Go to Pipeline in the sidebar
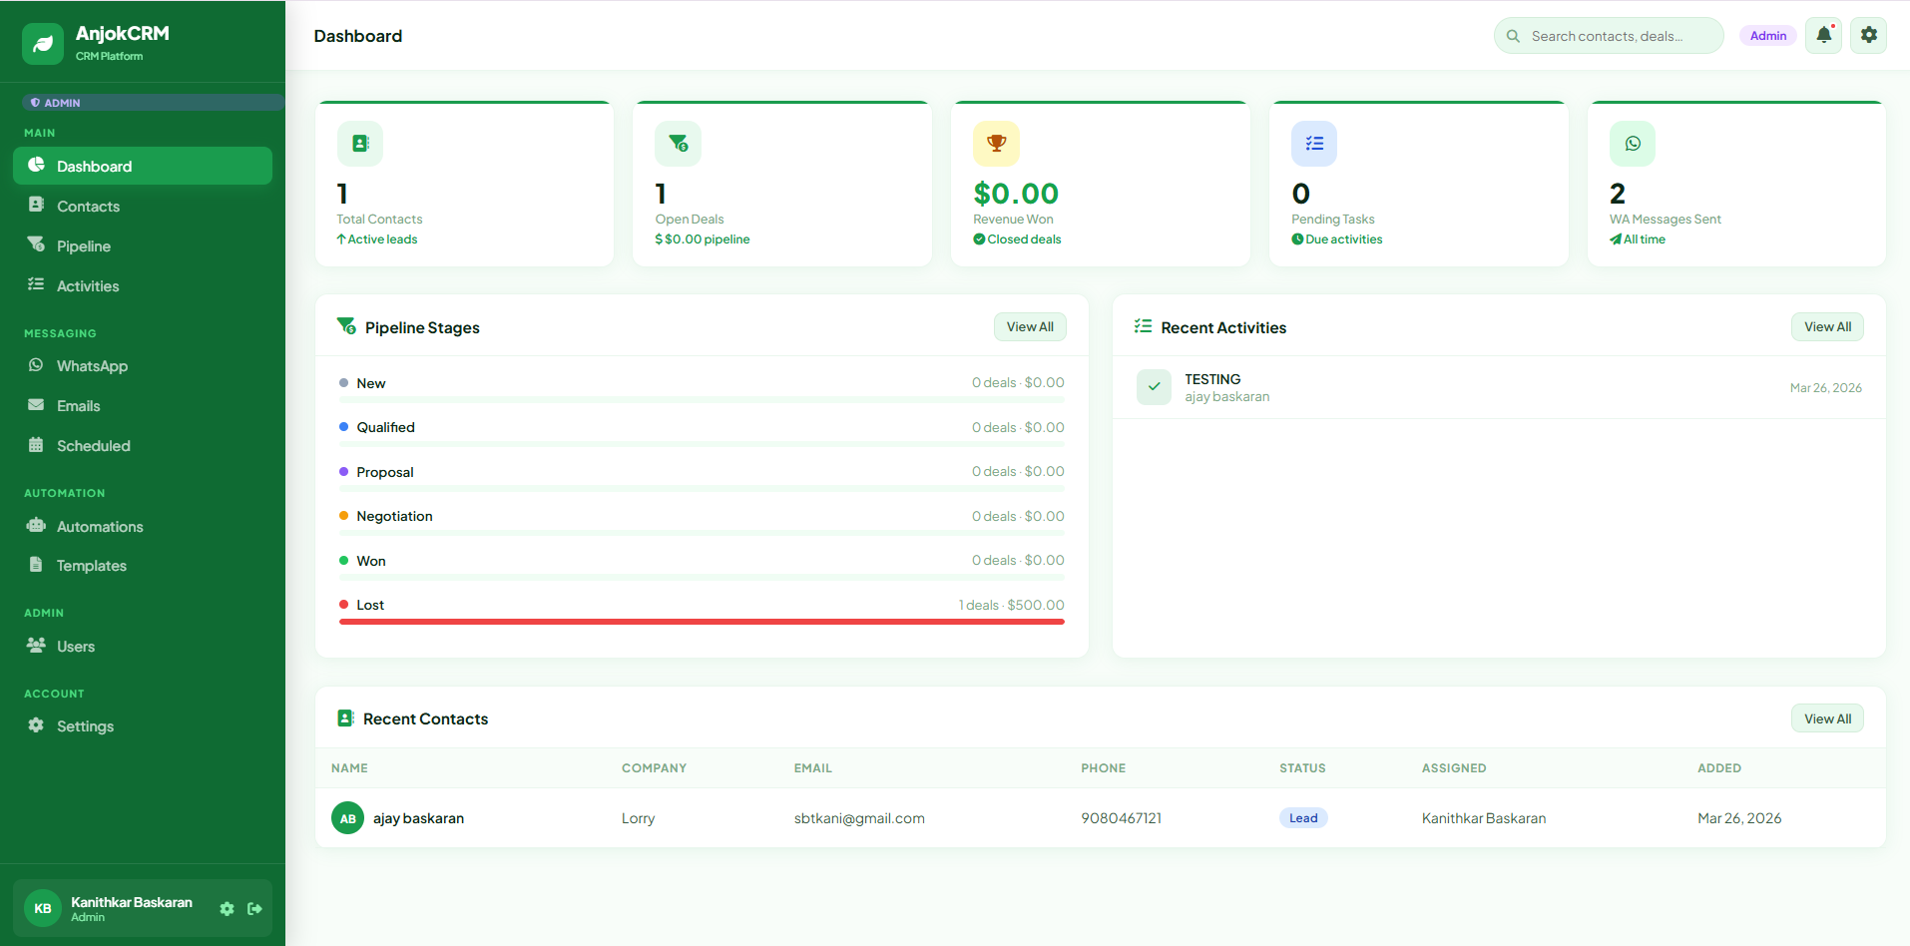This screenshot has width=1910, height=946. tap(84, 246)
